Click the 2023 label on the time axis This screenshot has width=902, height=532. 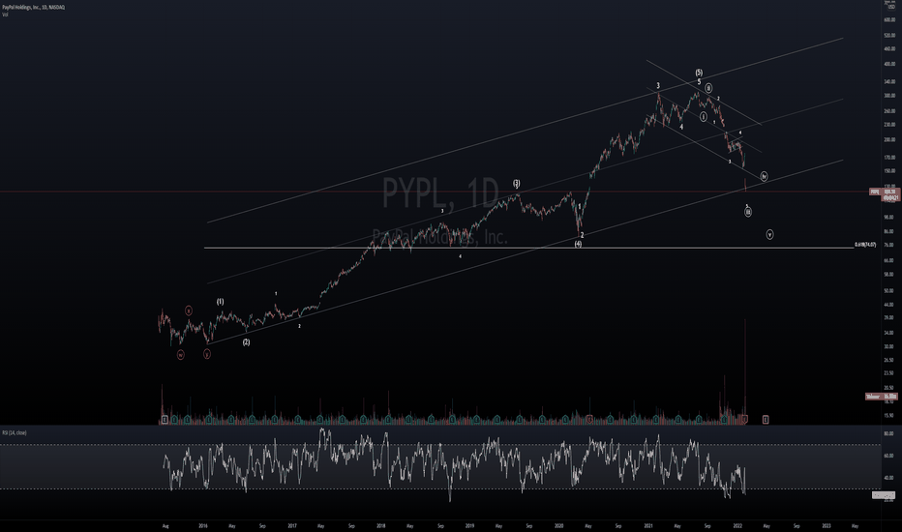click(x=827, y=525)
